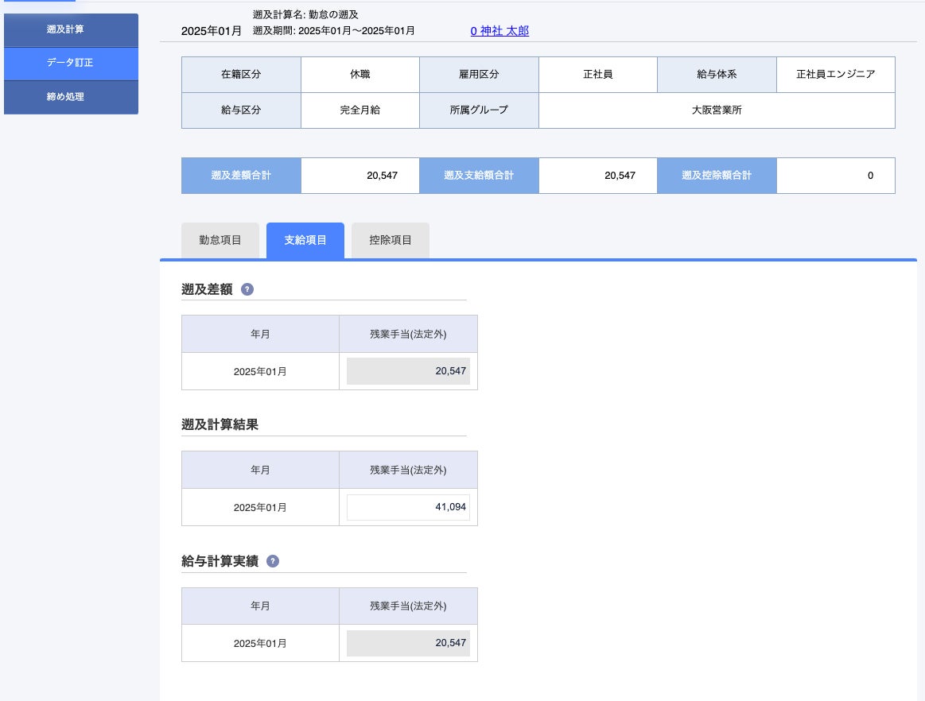This screenshot has height=701, width=925.
Task: Click the grey 20,547 in 給与計算実績 table
Action: click(x=407, y=642)
